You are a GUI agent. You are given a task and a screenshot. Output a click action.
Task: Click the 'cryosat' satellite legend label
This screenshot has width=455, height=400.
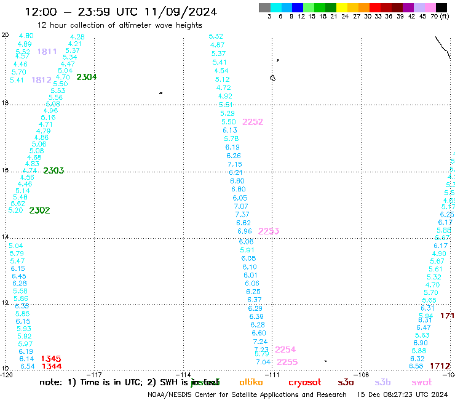coord(305,383)
